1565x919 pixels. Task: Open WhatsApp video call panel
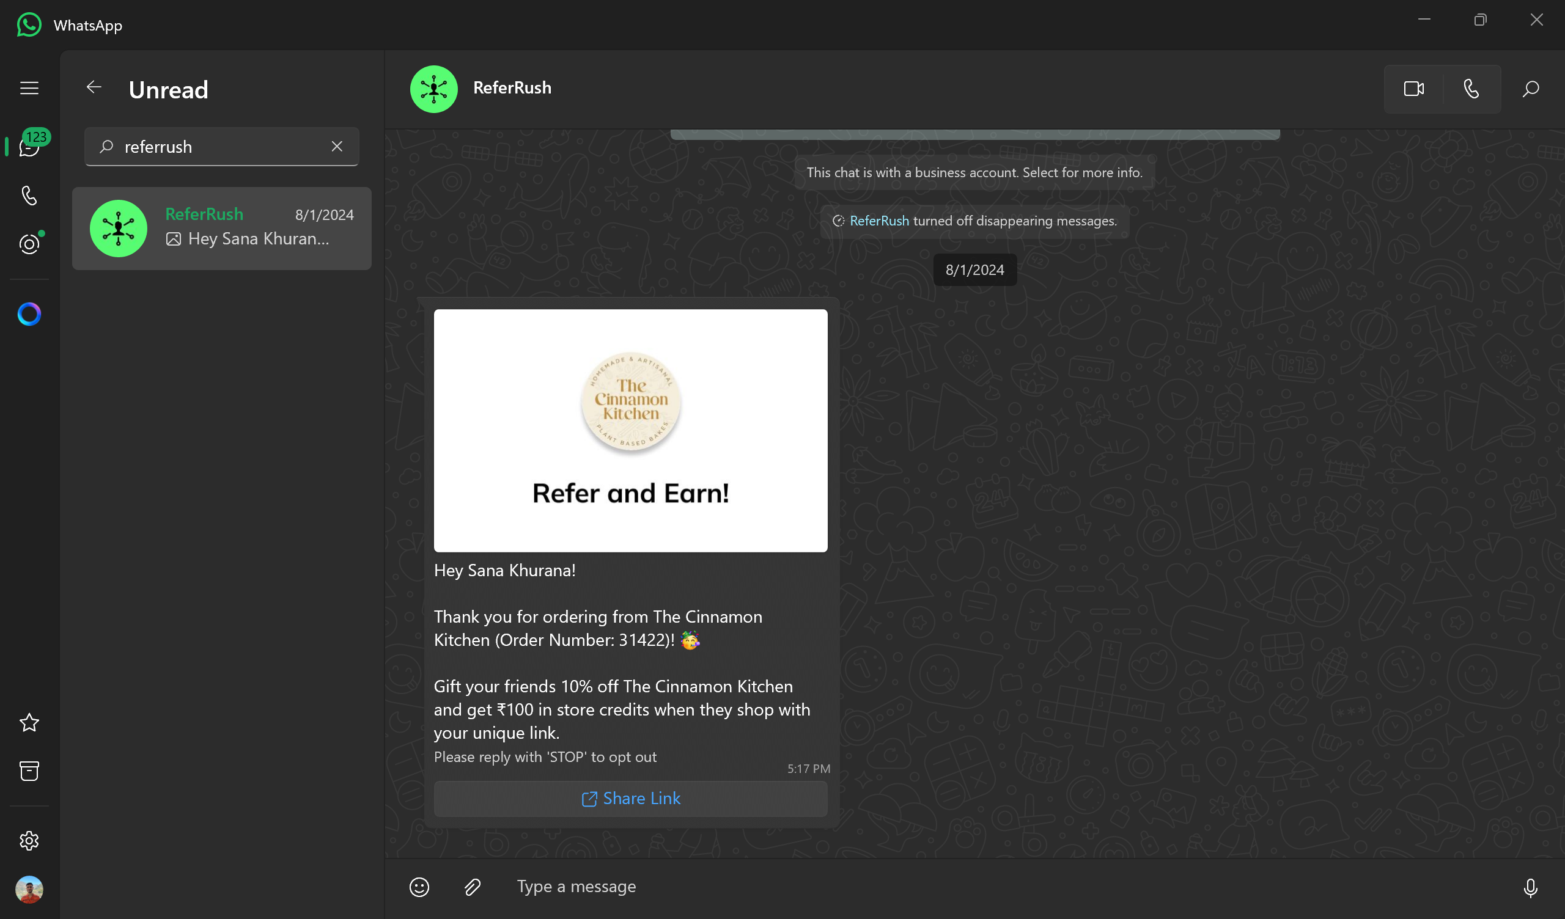click(1413, 89)
